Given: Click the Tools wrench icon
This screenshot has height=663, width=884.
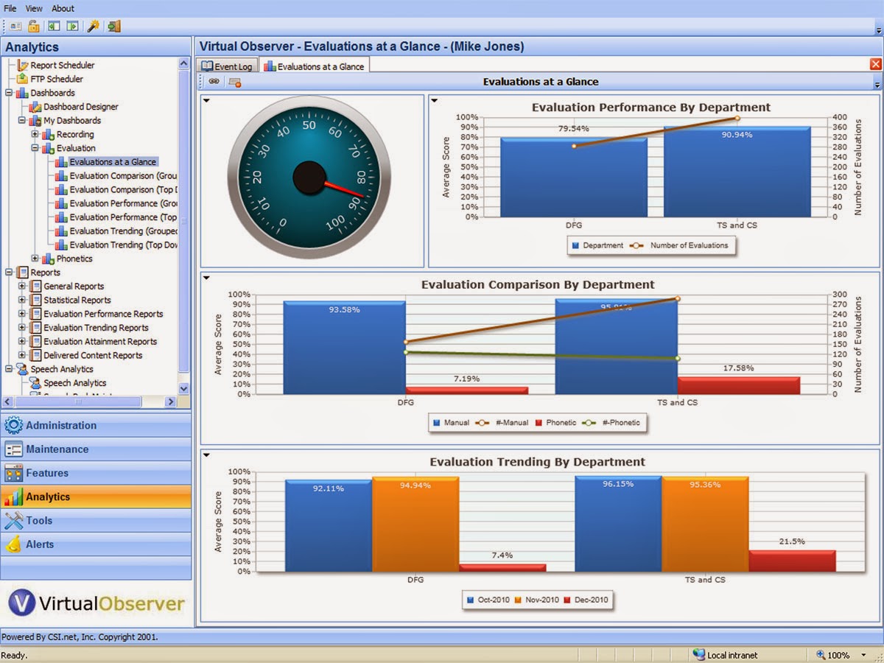Looking at the screenshot, I should (13, 521).
